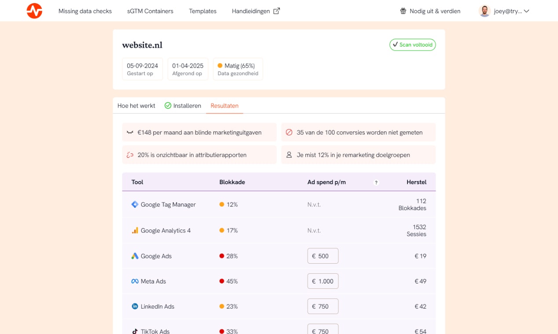Screen dimensions: 558x334
Task: Click the red dot next to 45%
Action: coord(222,281)
